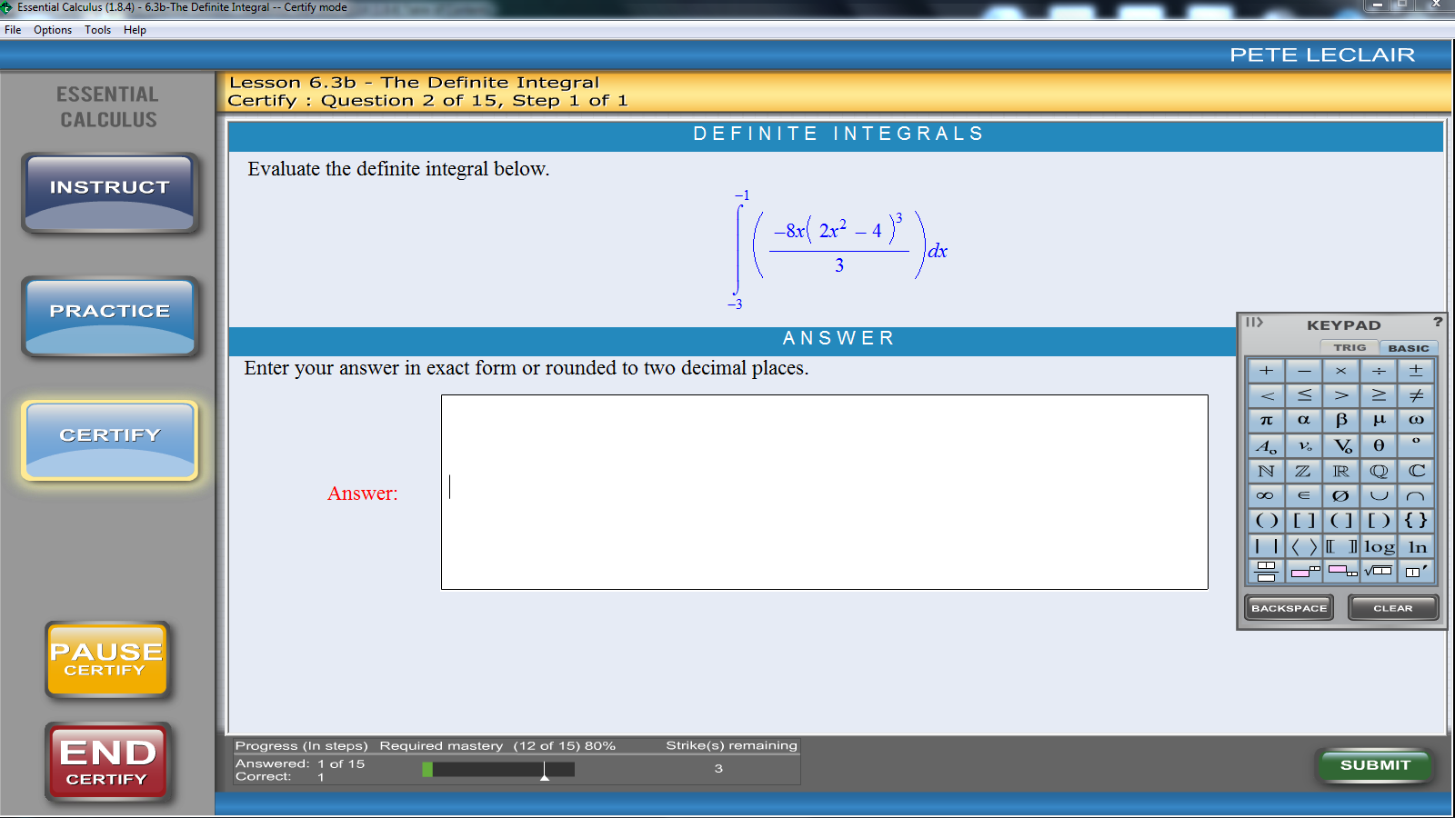Insert the integers symbol ℤ
This screenshot has height=818, width=1455.
coord(1304,471)
